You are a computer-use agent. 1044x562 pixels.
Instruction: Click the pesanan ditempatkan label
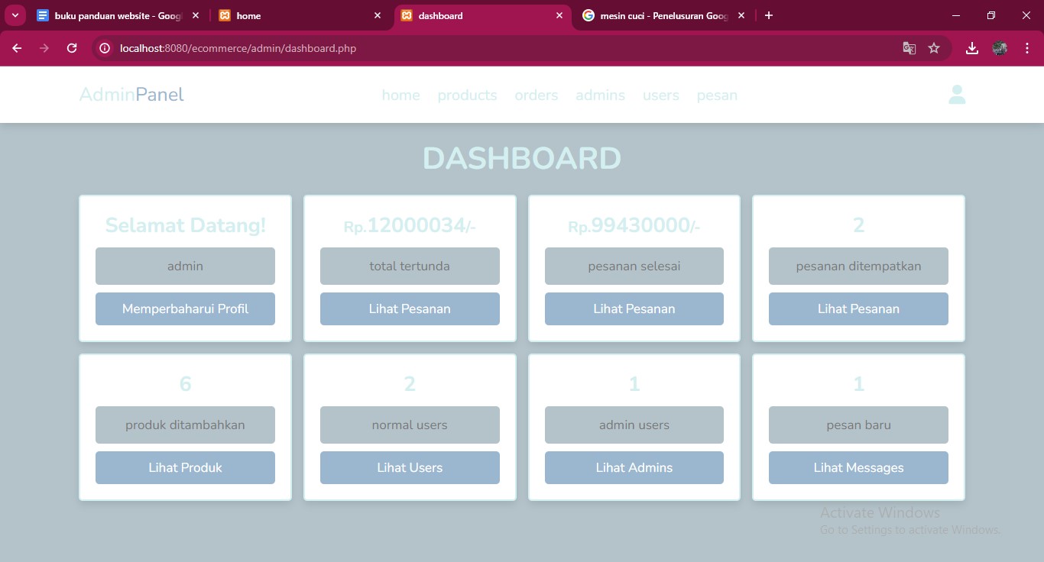[858, 266]
